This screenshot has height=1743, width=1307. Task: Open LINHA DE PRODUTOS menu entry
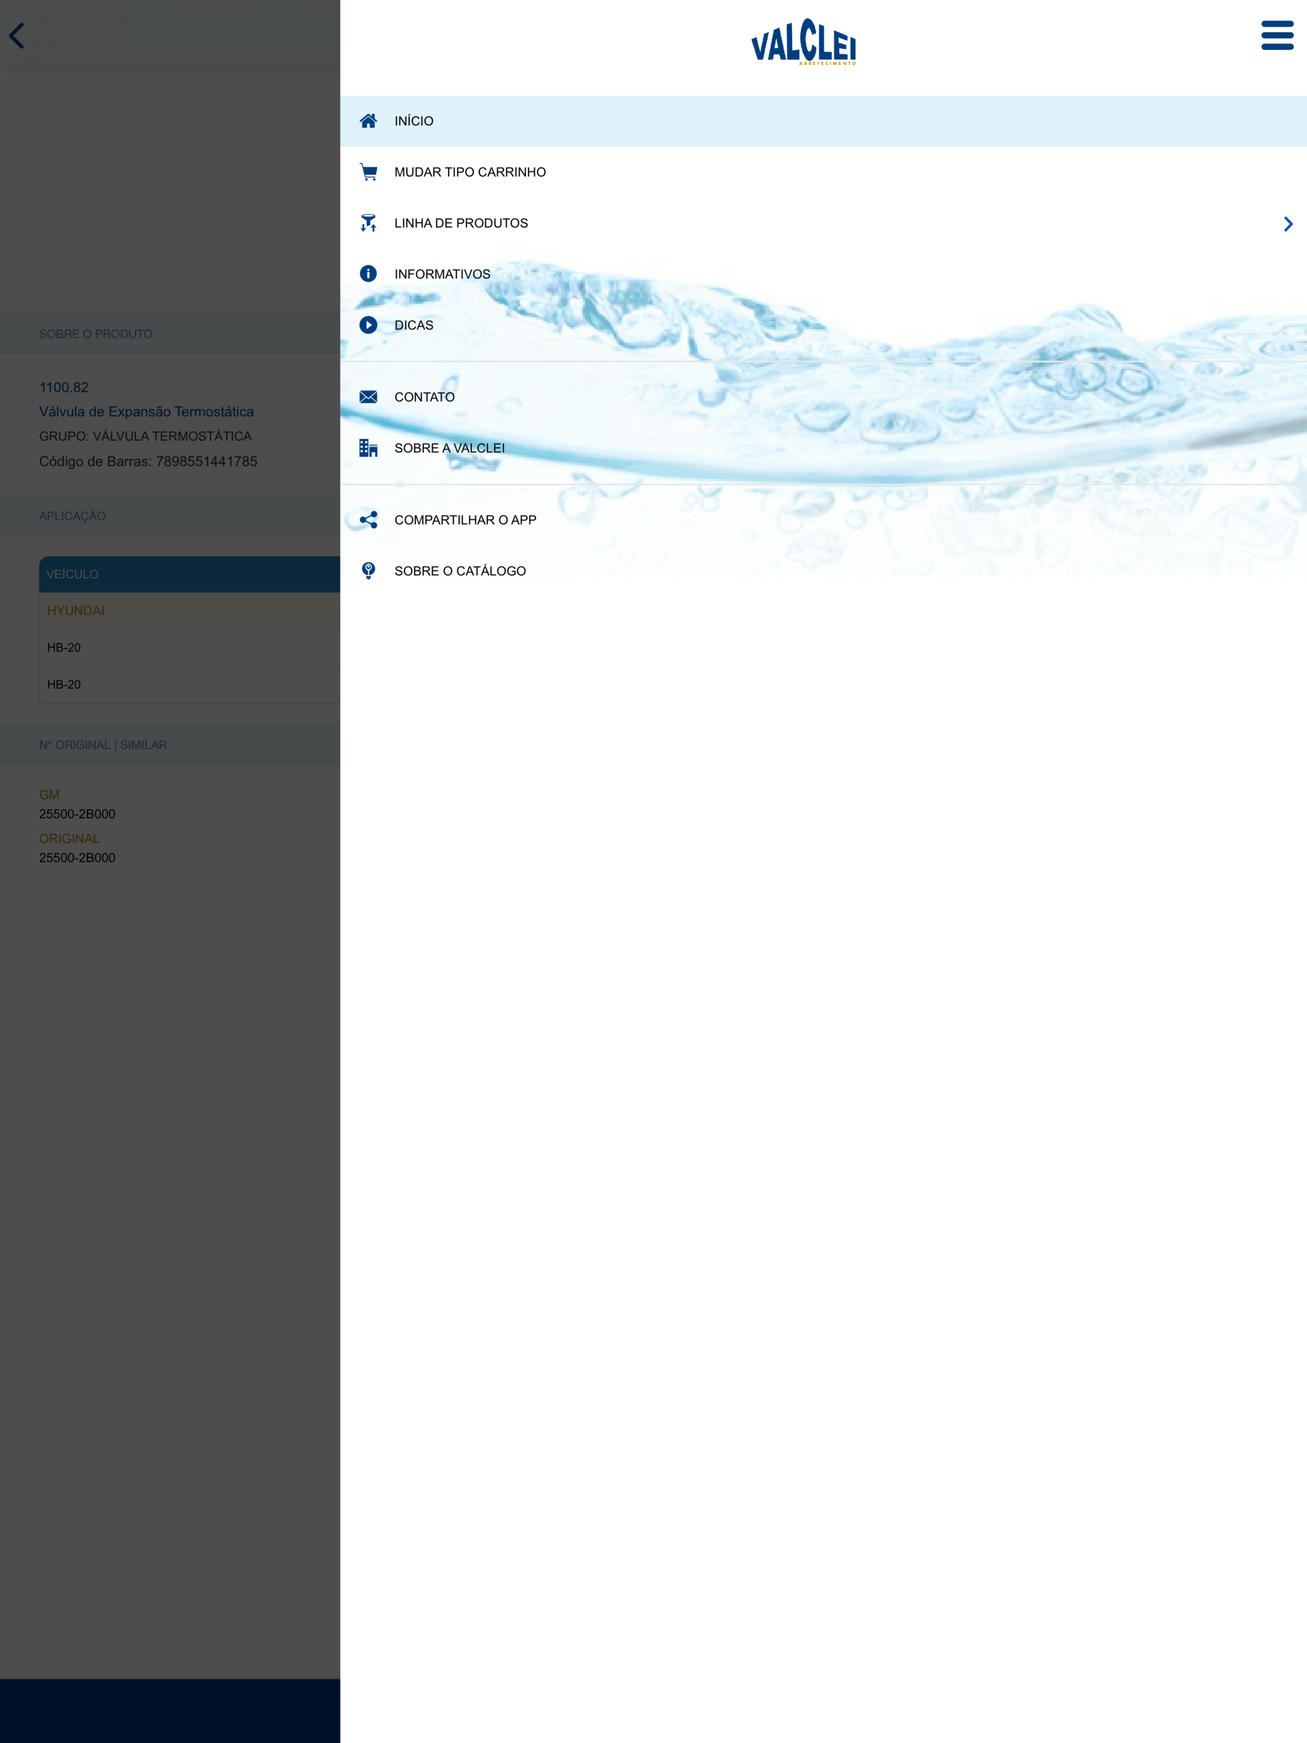[x=823, y=223]
